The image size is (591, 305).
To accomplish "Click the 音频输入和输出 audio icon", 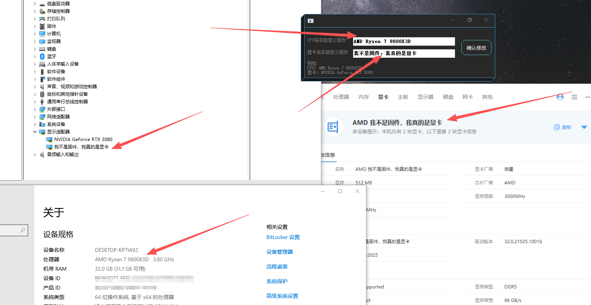I will pyautogui.click(x=42, y=155).
